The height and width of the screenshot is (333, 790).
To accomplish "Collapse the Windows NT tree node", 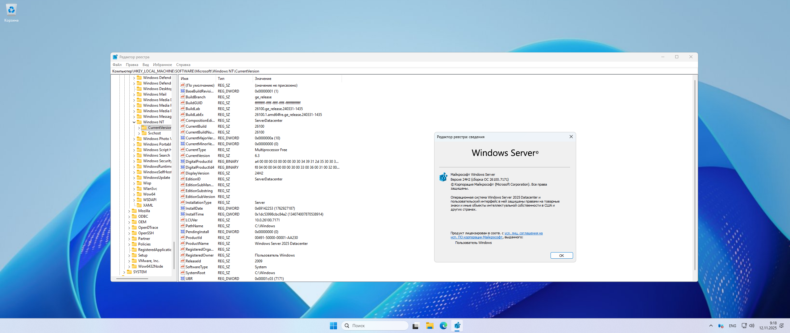I will click(x=134, y=122).
